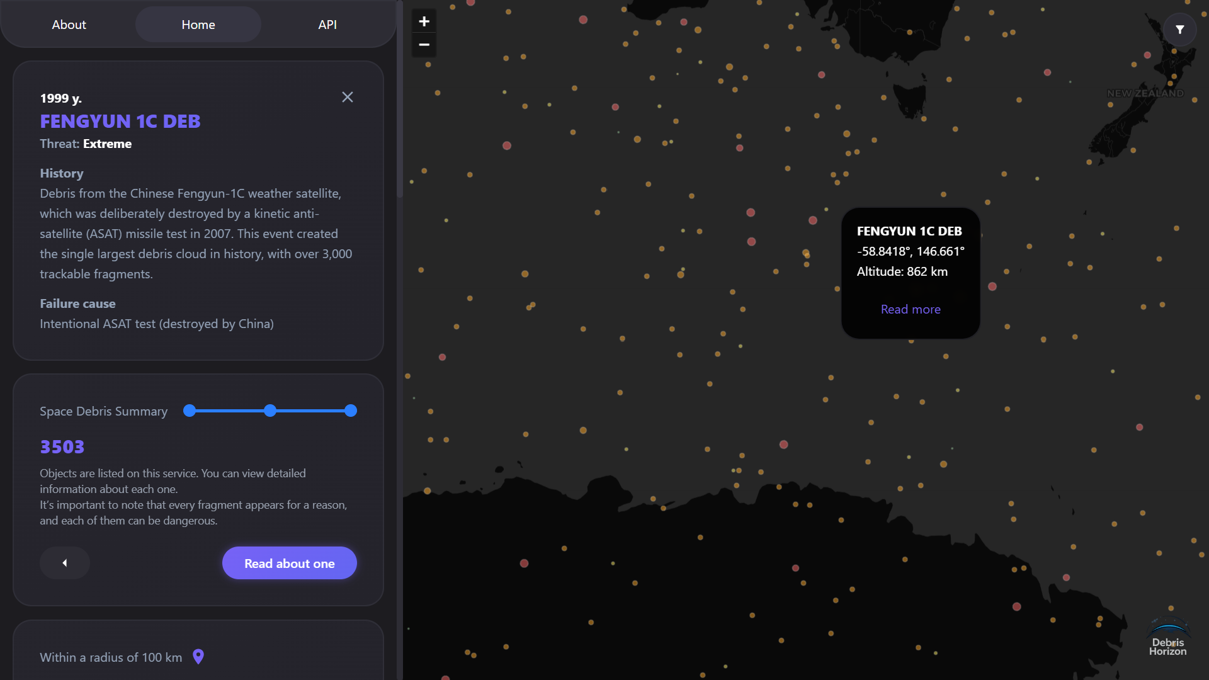Click the Debris Horizon logo
The image size is (1209, 680).
[1168, 637]
